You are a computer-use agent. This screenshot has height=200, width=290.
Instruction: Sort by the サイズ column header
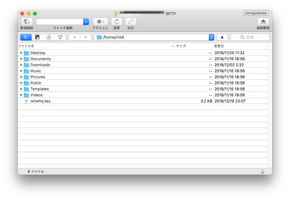click(194, 46)
